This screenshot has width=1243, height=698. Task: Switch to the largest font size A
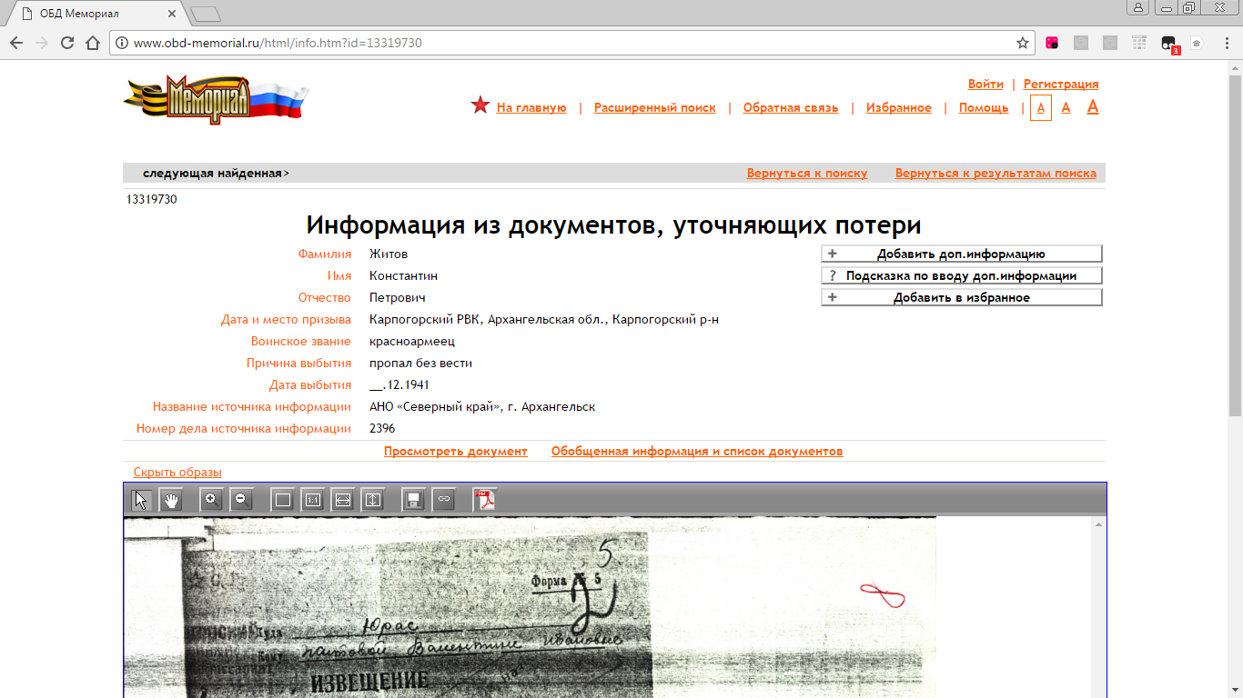point(1093,107)
